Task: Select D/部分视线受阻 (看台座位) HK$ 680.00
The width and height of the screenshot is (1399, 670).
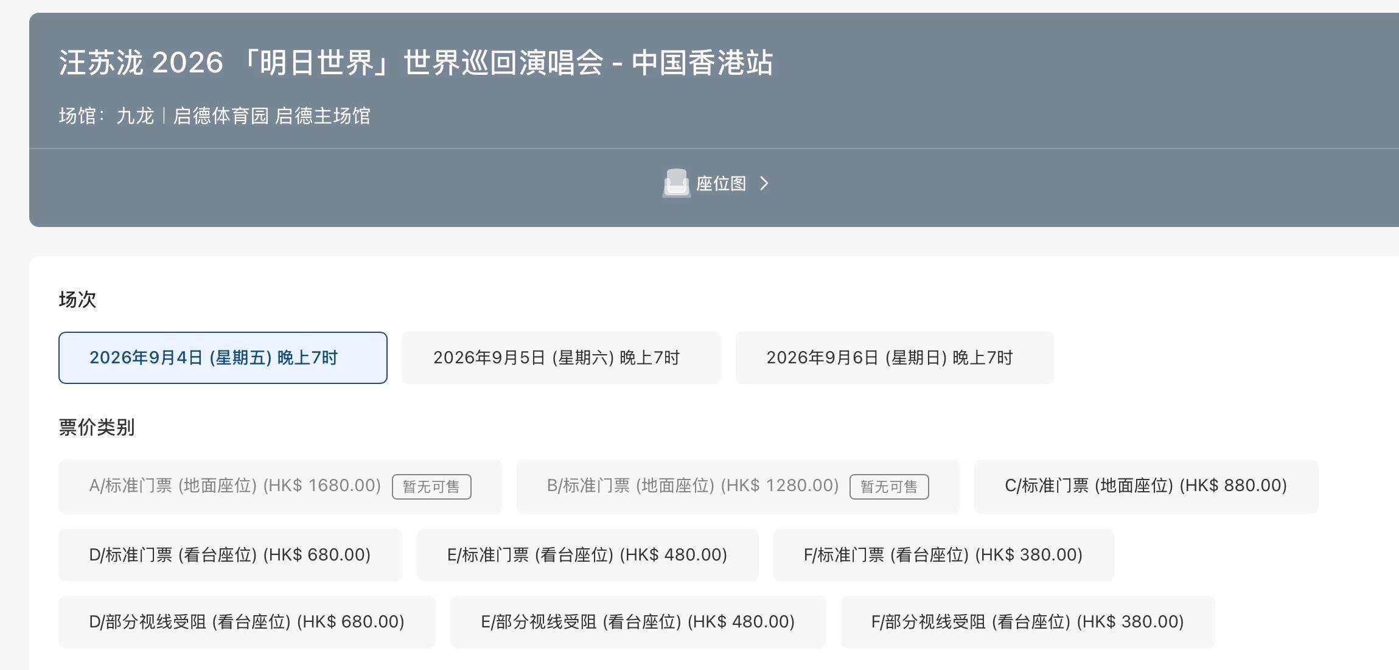Action: (x=246, y=622)
